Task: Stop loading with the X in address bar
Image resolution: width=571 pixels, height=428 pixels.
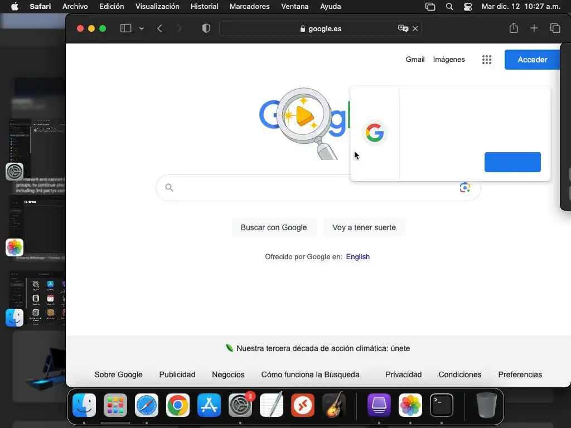Action: (415, 28)
